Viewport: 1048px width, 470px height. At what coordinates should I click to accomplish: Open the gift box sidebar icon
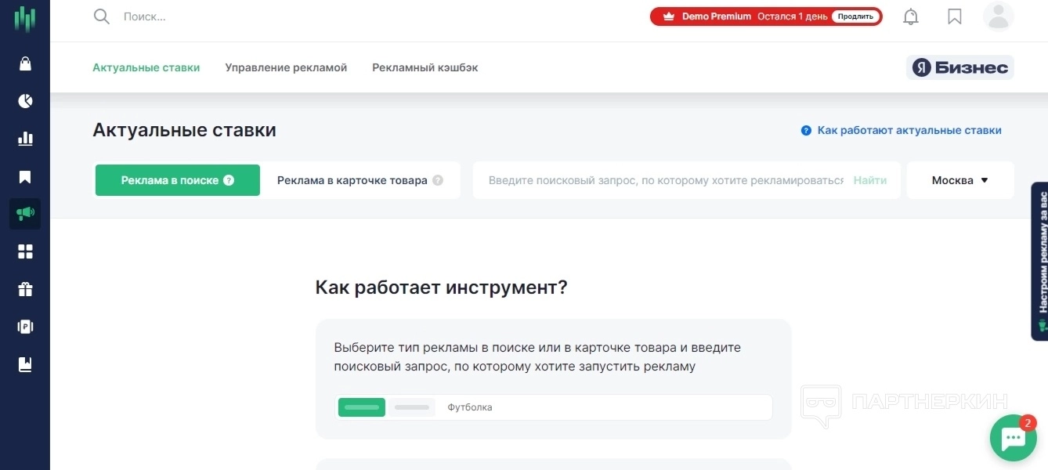[x=25, y=289]
